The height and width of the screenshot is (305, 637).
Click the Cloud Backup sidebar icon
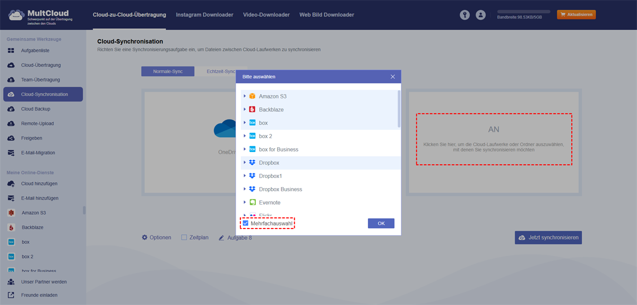point(11,109)
